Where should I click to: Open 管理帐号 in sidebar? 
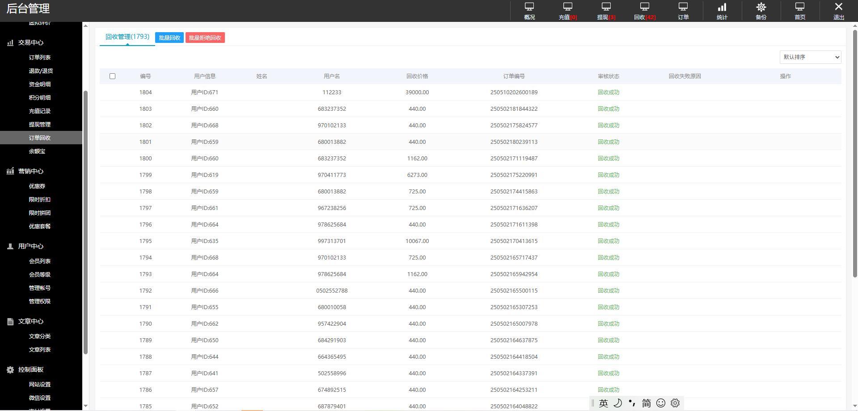tap(40, 288)
